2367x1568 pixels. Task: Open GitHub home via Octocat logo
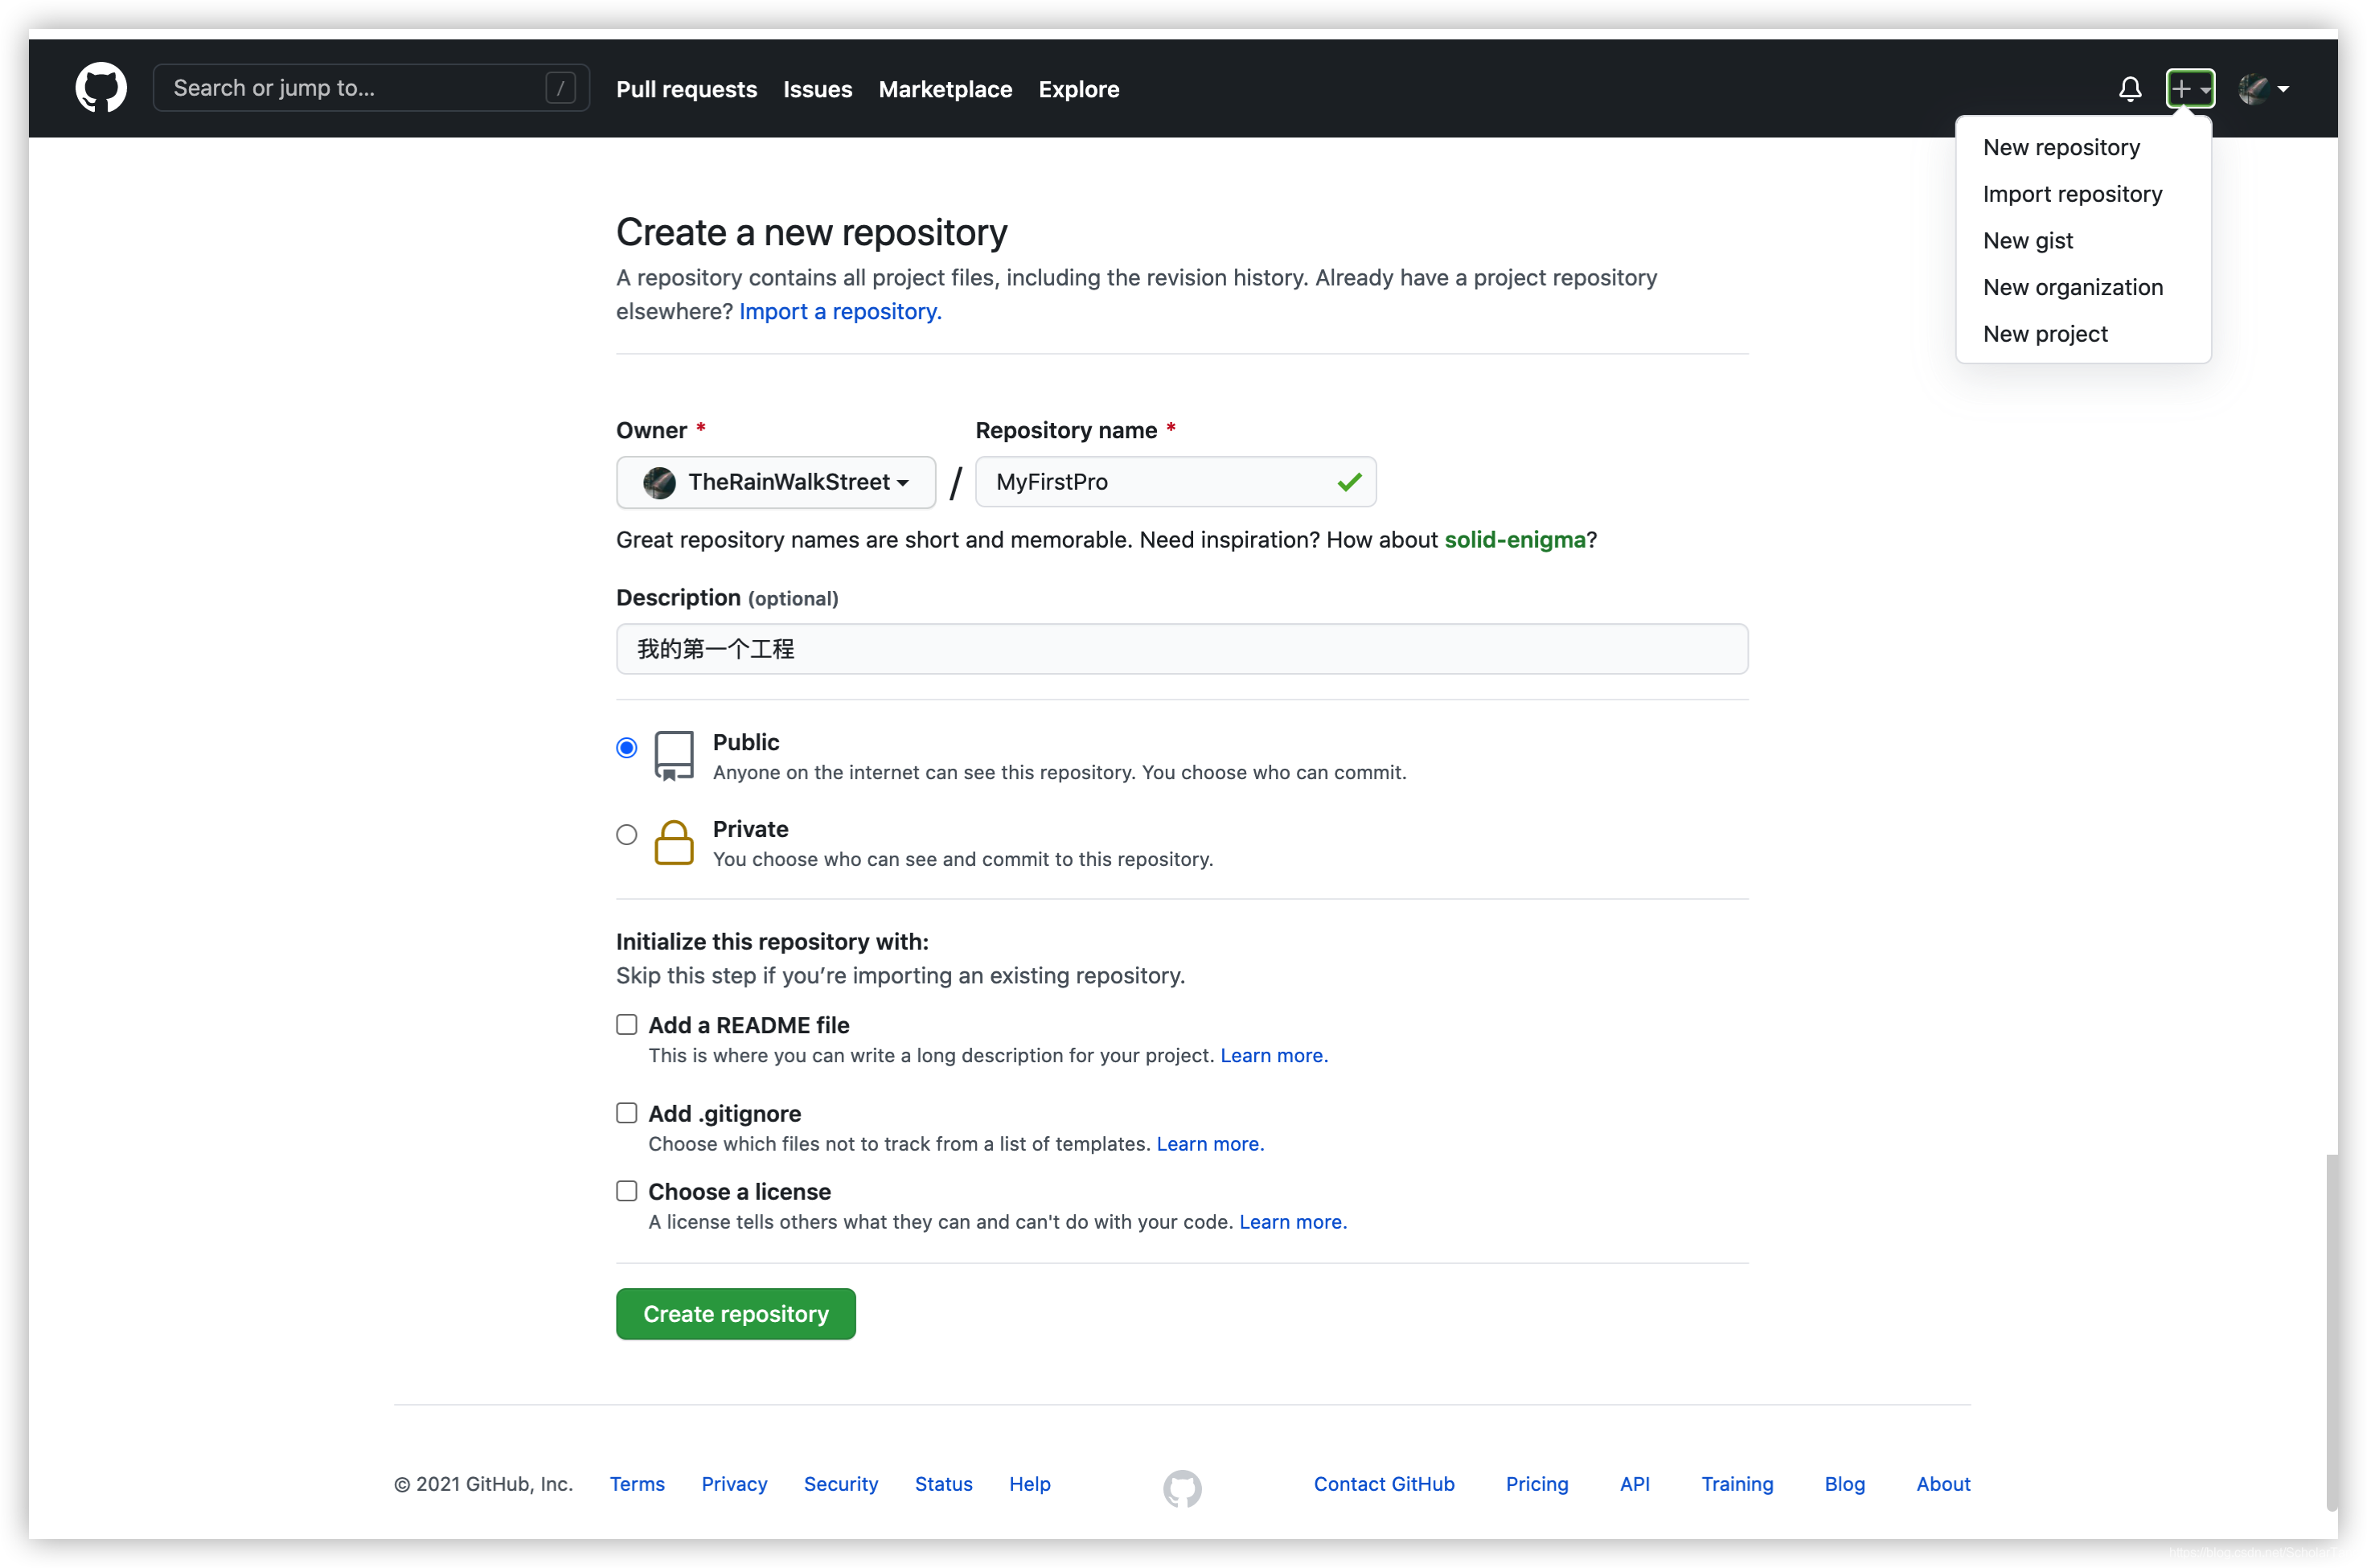pos(101,88)
